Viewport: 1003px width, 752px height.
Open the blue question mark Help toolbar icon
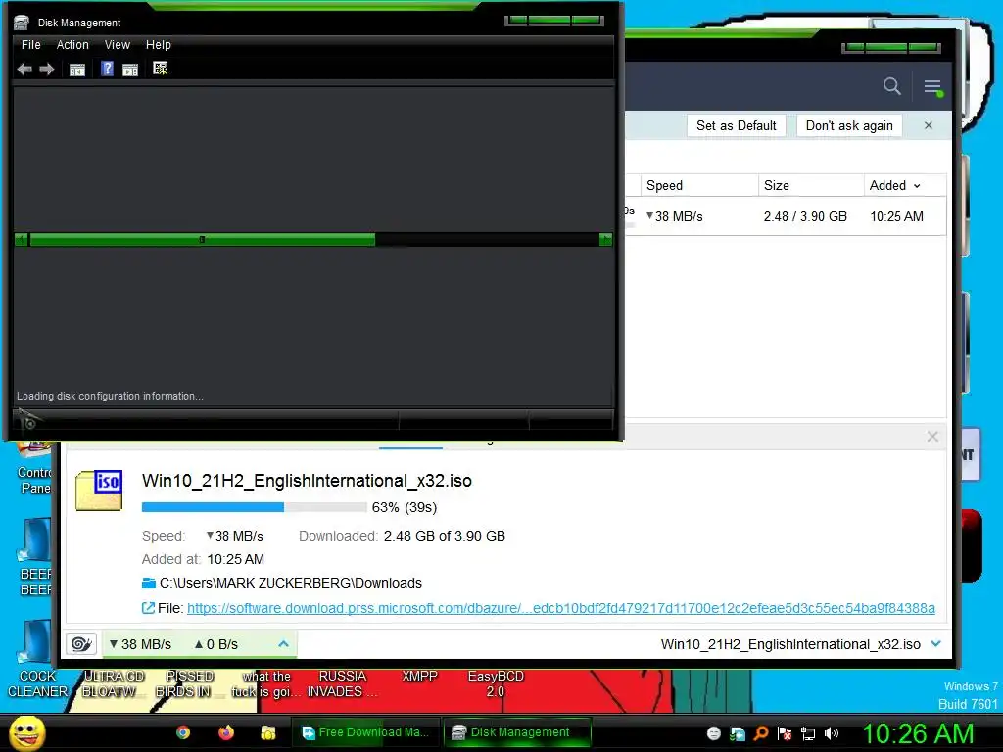coord(107,69)
